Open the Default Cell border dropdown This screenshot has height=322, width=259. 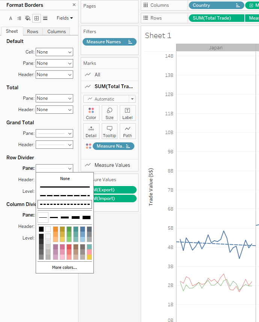54,52
